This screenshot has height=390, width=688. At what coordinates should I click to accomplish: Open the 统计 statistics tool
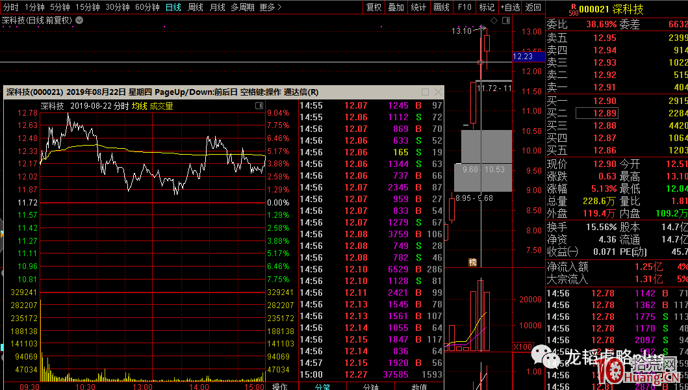click(418, 7)
